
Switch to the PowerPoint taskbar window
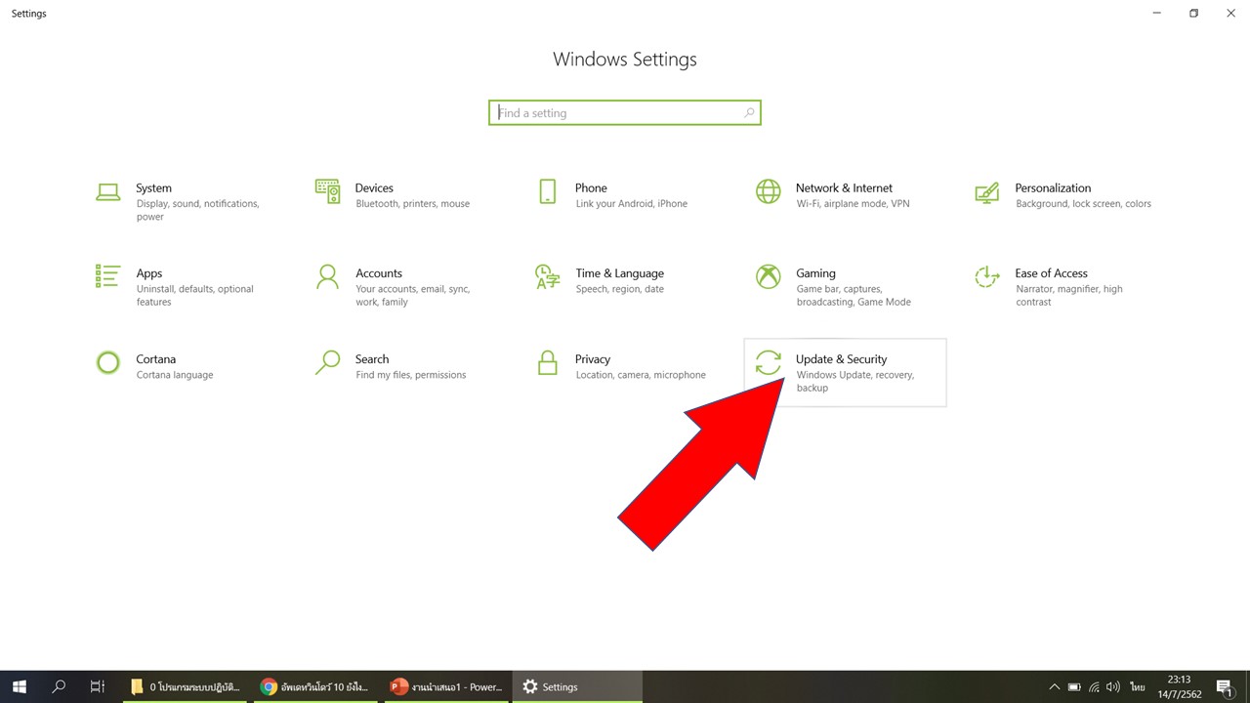[x=446, y=686]
